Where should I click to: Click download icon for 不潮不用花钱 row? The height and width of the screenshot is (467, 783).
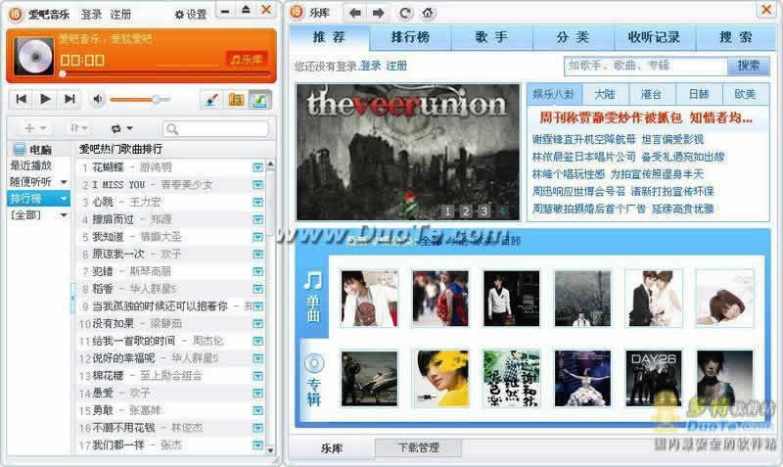tap(257, 428)
